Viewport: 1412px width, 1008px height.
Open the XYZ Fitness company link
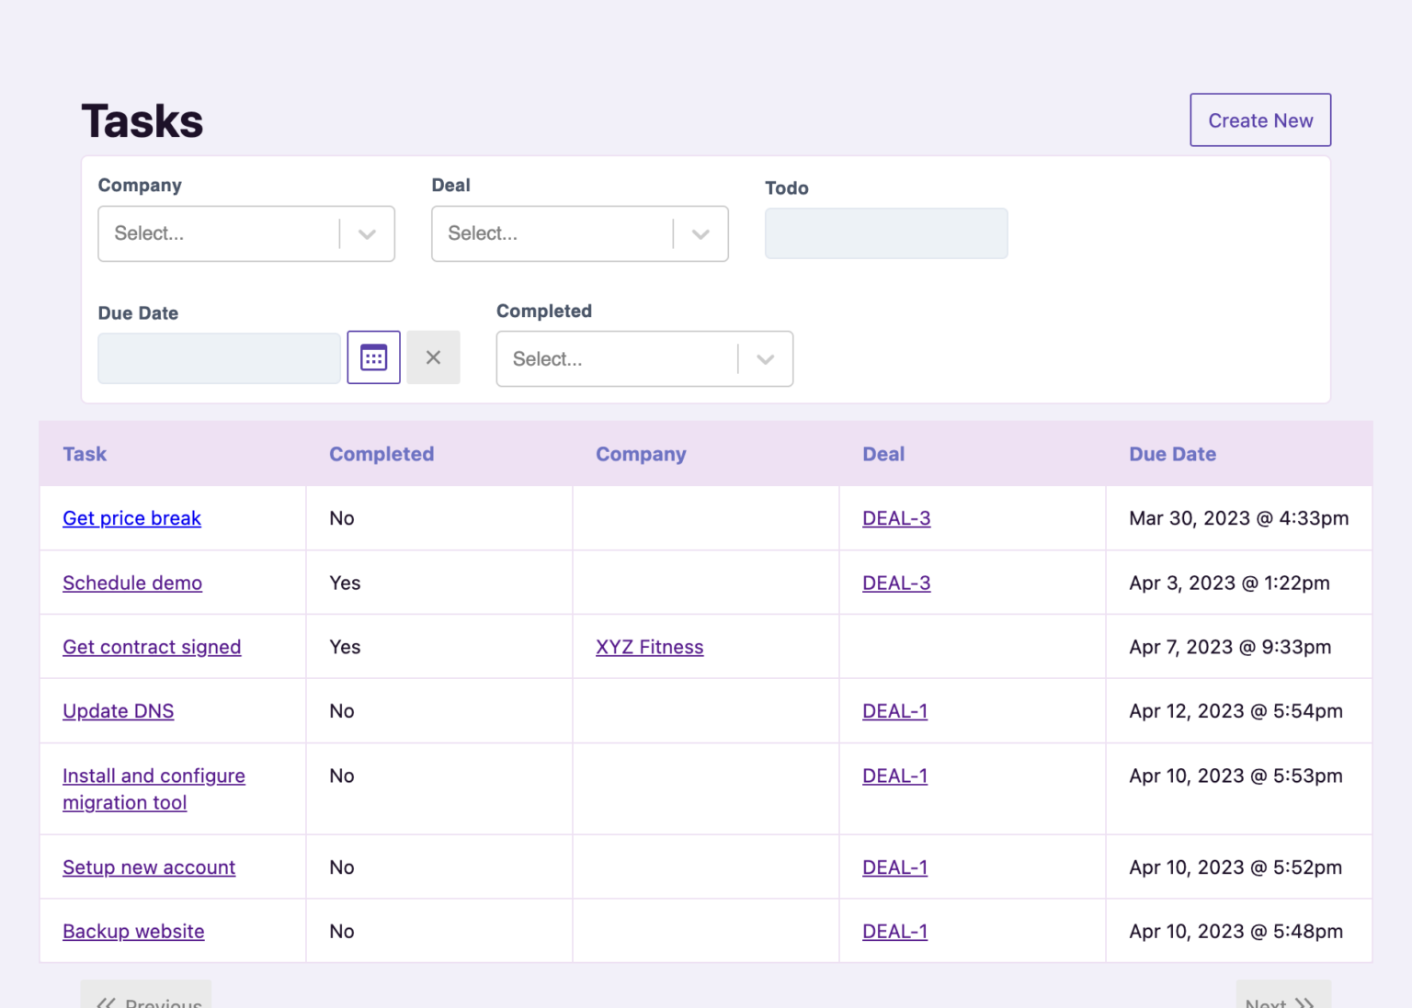[649, 646]
